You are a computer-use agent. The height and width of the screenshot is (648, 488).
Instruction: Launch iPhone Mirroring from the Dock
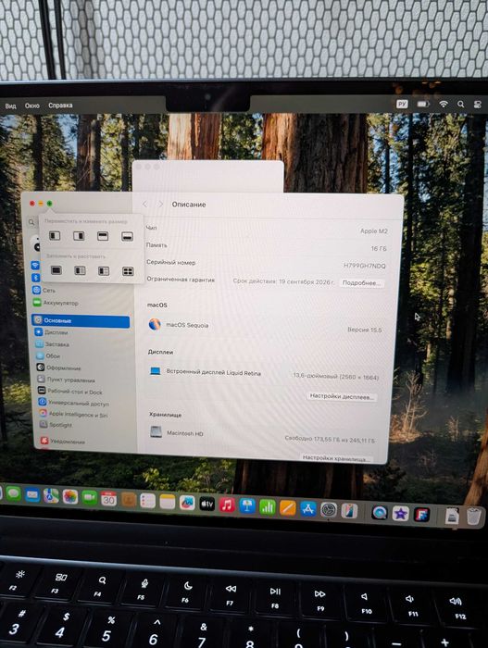349,511
